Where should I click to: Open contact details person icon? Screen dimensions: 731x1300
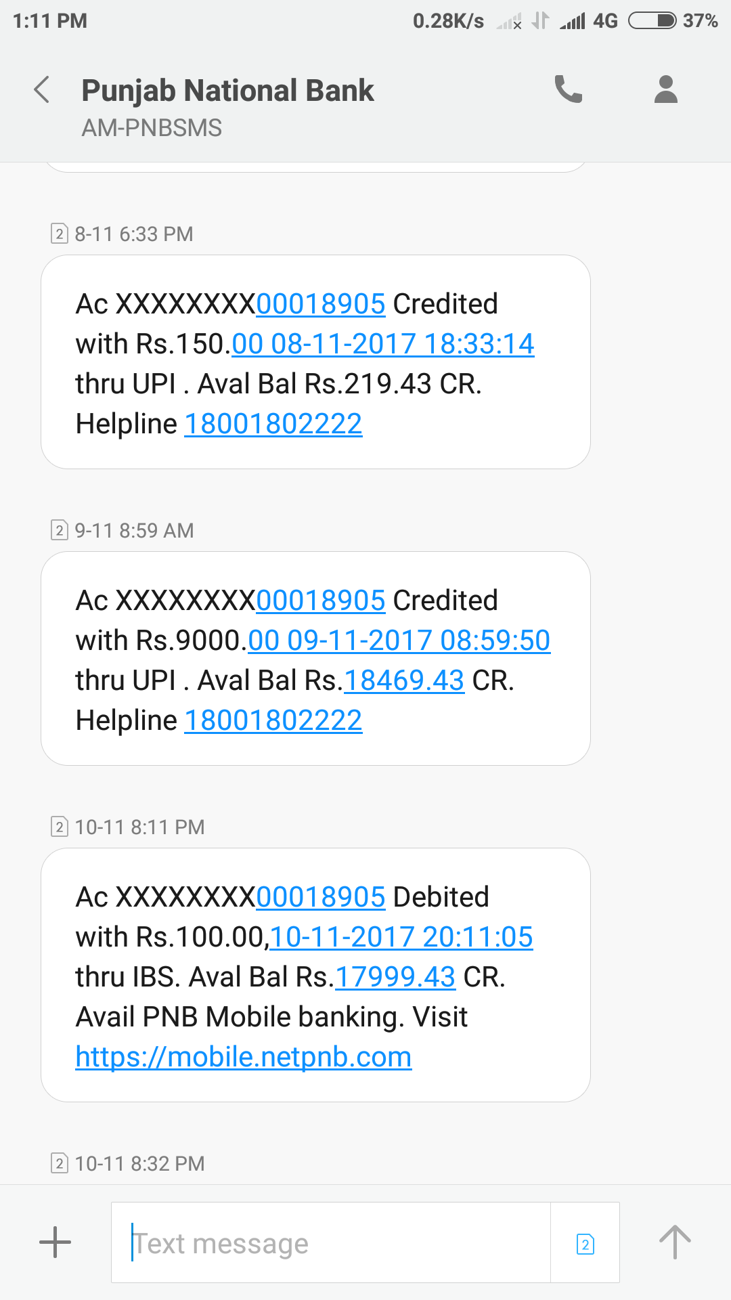point(666,89)
